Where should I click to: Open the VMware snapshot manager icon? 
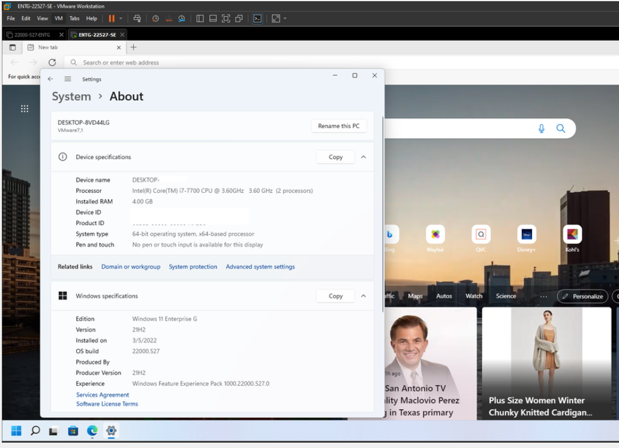(x=182, y=19)
